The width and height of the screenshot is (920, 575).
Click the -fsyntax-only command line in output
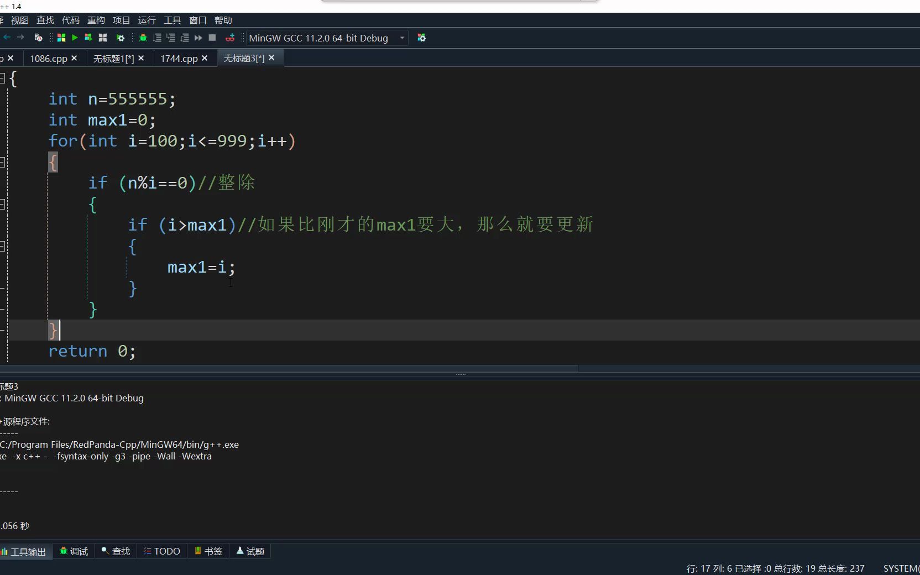pyautogui.click(x=106, y=457)
